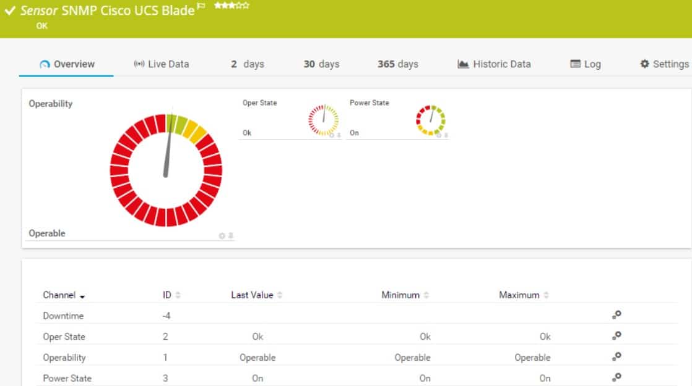
Task: Sort table by Last Value column
Action: coord(256,295)
